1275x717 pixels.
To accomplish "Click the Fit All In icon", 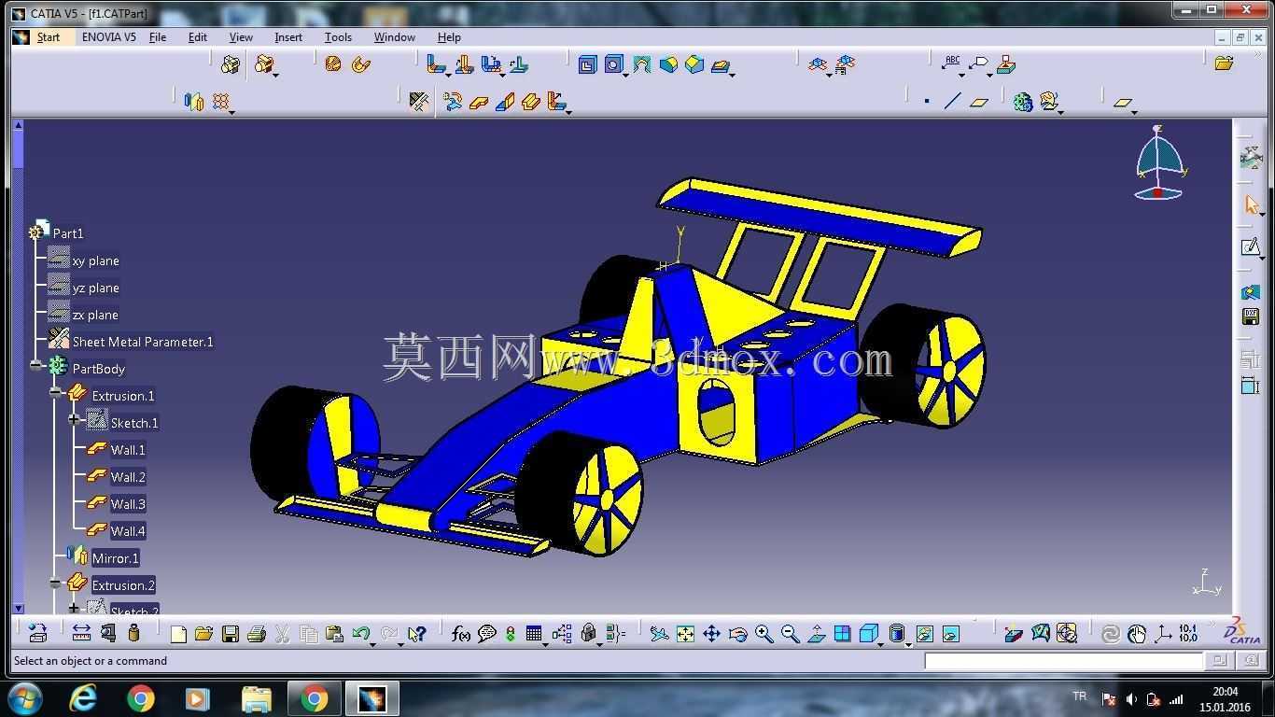I will click(x=685, y=634).
